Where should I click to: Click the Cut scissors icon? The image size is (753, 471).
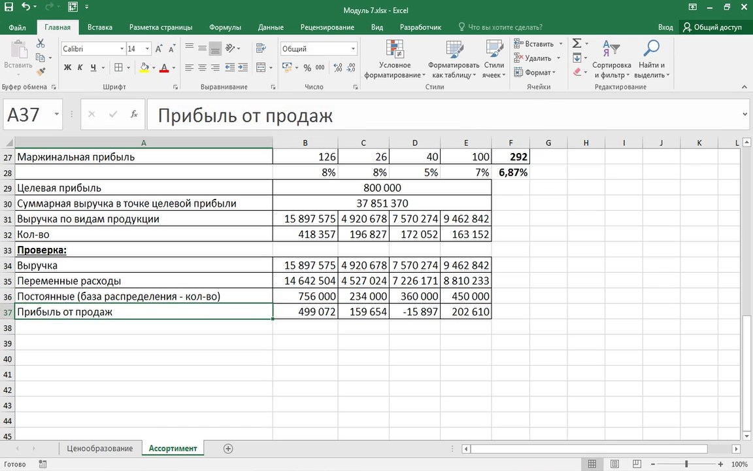click(x=41, y=43)
